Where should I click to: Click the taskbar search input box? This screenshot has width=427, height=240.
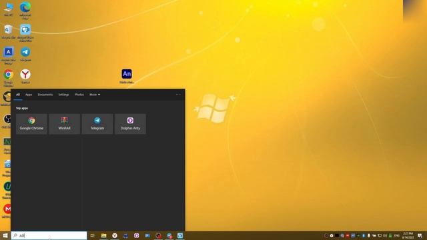click(x=49, y=235)
